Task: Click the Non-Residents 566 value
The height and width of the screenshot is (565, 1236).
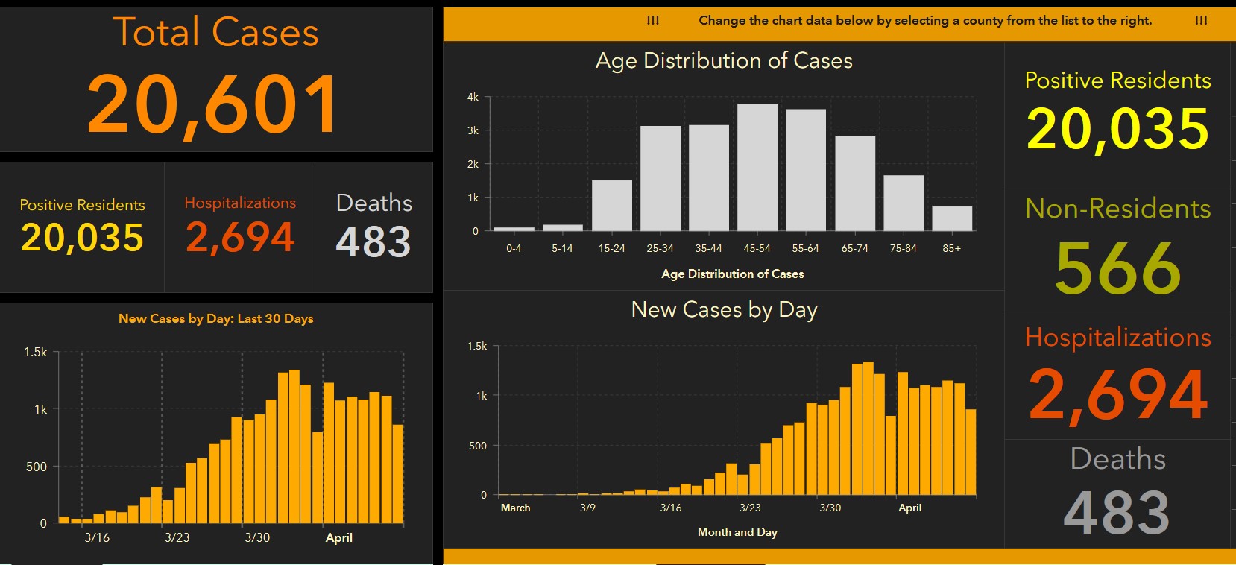Action: (1117, 268)
